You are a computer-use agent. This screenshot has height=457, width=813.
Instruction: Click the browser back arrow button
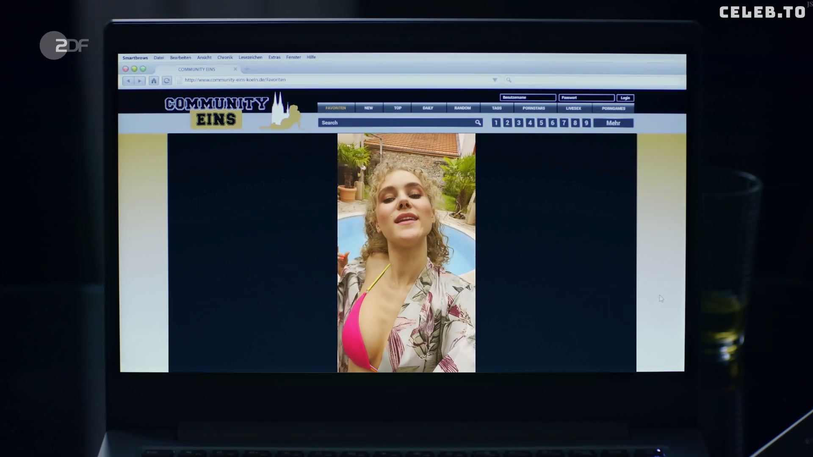[128, 81]
